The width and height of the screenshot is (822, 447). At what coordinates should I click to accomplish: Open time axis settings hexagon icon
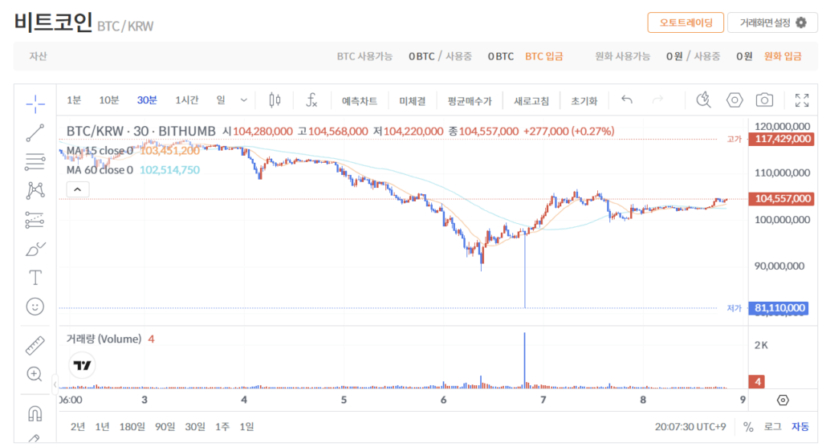783,400
